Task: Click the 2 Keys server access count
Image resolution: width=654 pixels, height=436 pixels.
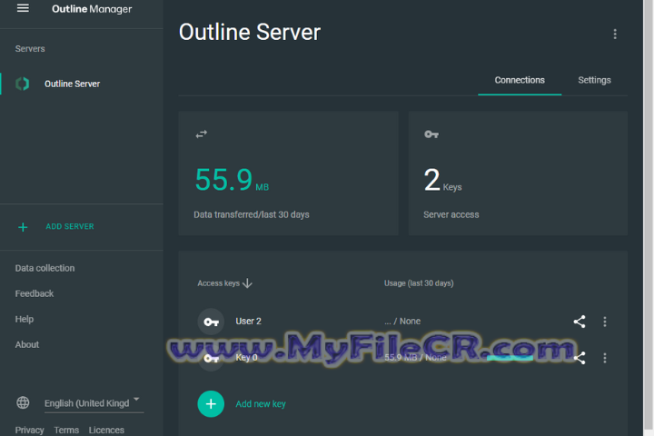Action: [442, 180]
